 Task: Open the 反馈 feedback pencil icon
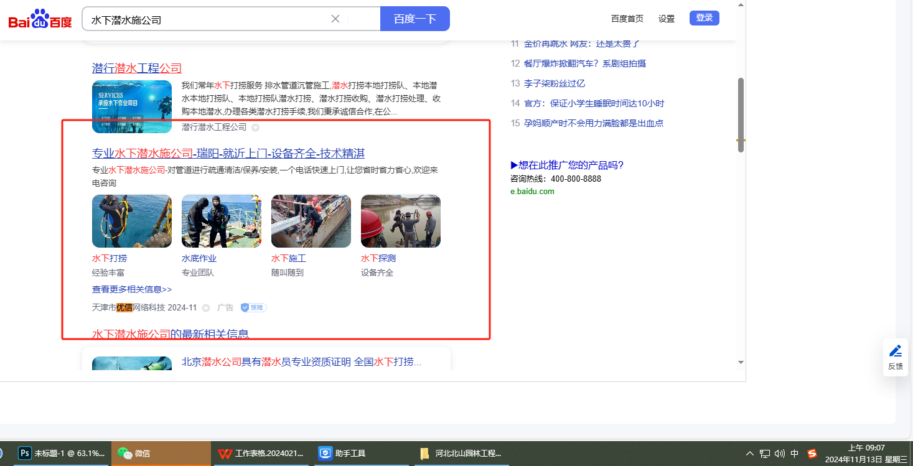[895, 351]
